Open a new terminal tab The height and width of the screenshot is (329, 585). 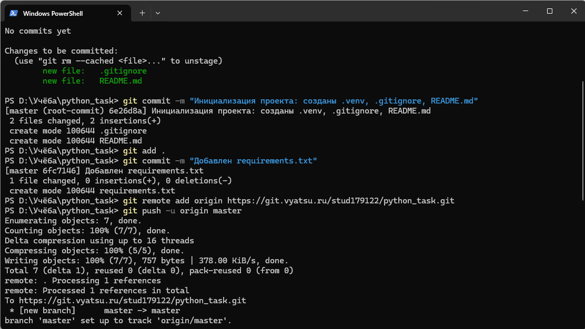[x=142, y=13]
